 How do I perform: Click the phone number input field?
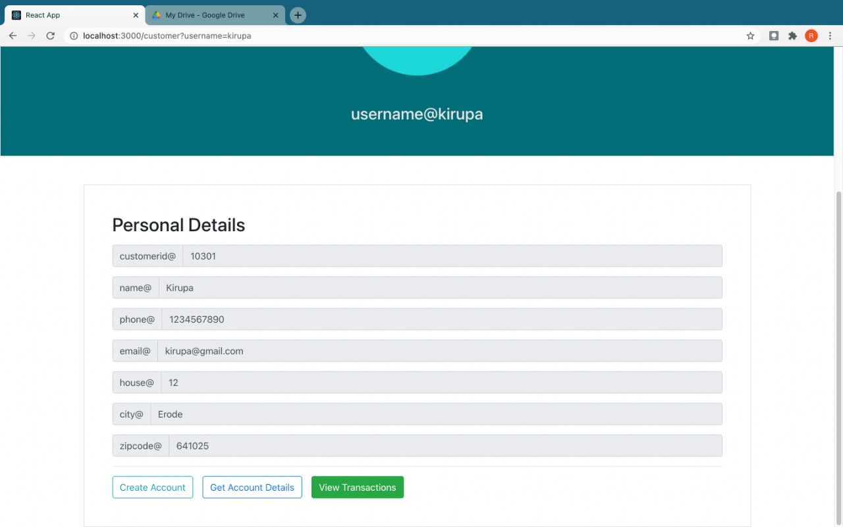coord(441,319)
